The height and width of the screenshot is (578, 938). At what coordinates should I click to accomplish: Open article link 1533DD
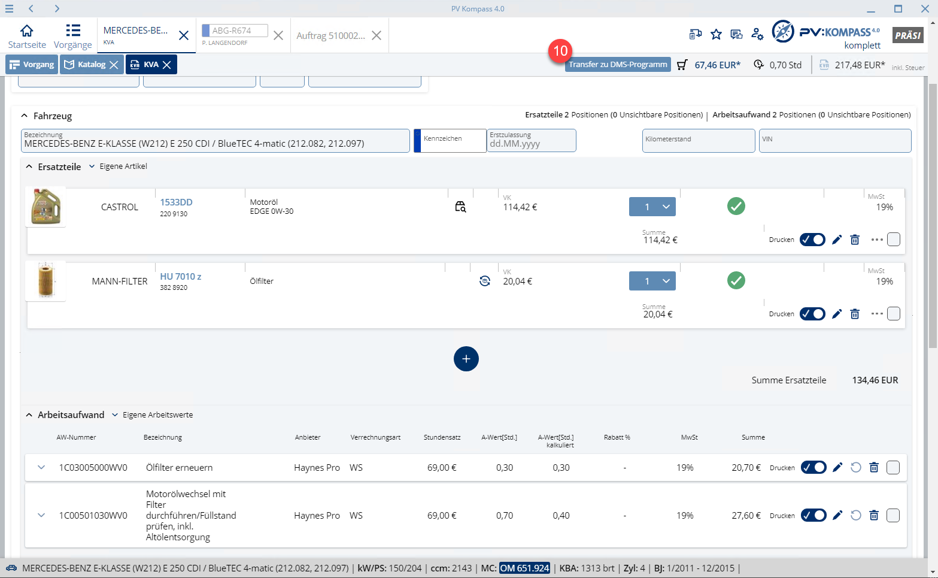(176, 202)
